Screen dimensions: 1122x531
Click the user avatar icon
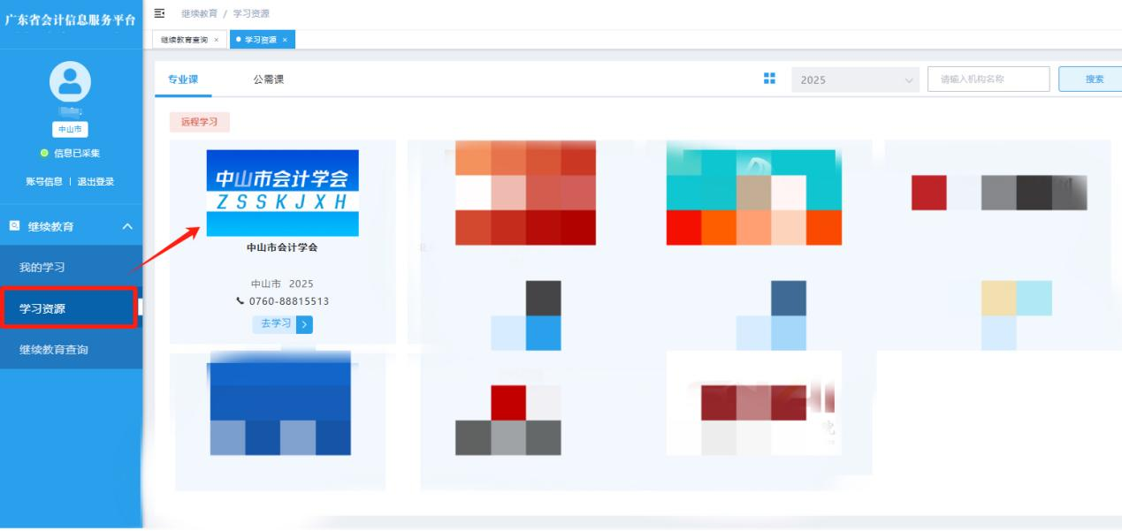[70, 81]
